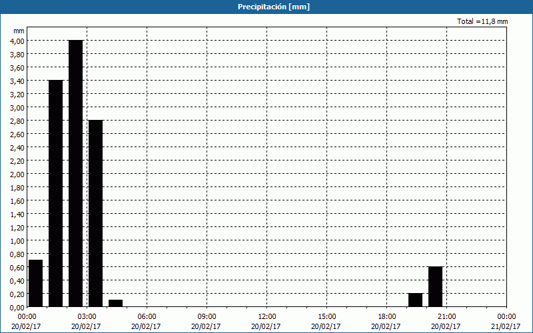Screen dimensions: 533x333
Task: Click the 06:00 time axis label
Action: click(147, 317)
